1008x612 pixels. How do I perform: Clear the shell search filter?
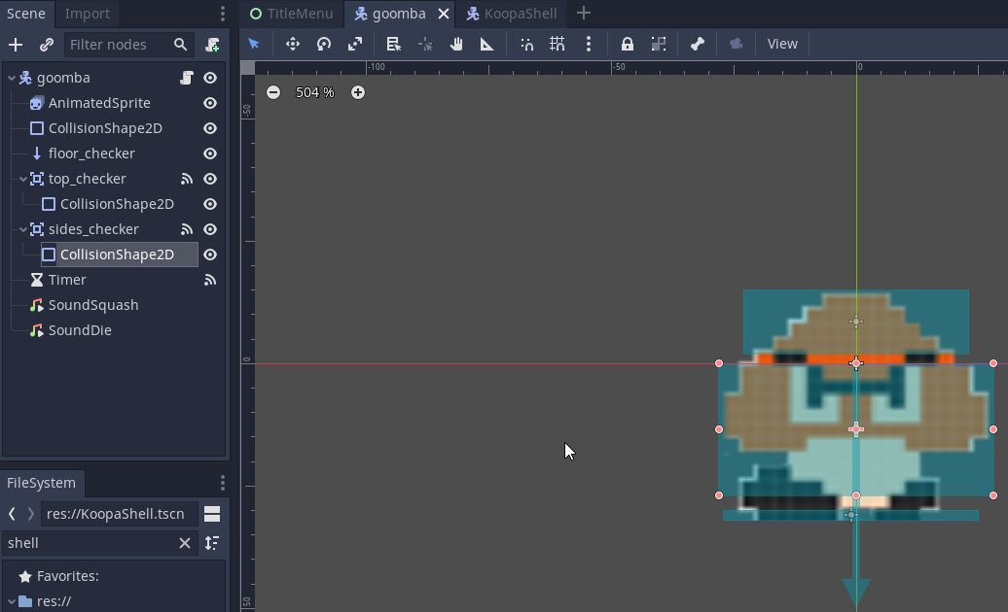click(x=185, y=543)
